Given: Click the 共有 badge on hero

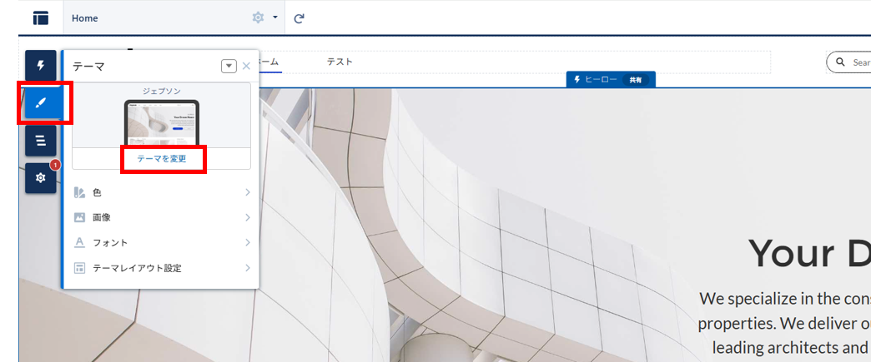Looking at the screenshot, I should pyautogui.click(x=636, y=80).
